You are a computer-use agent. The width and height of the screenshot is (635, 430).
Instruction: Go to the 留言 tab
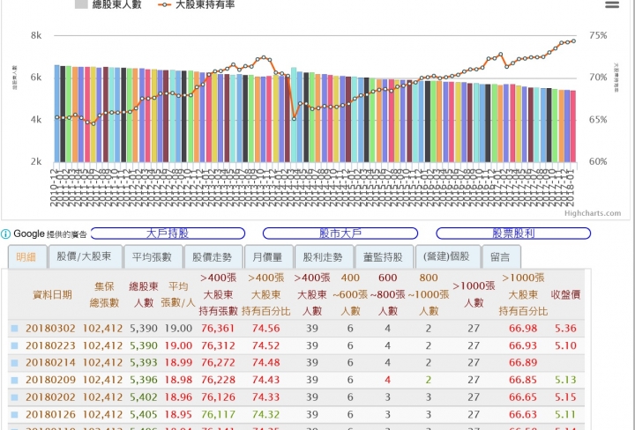[500, 257]
